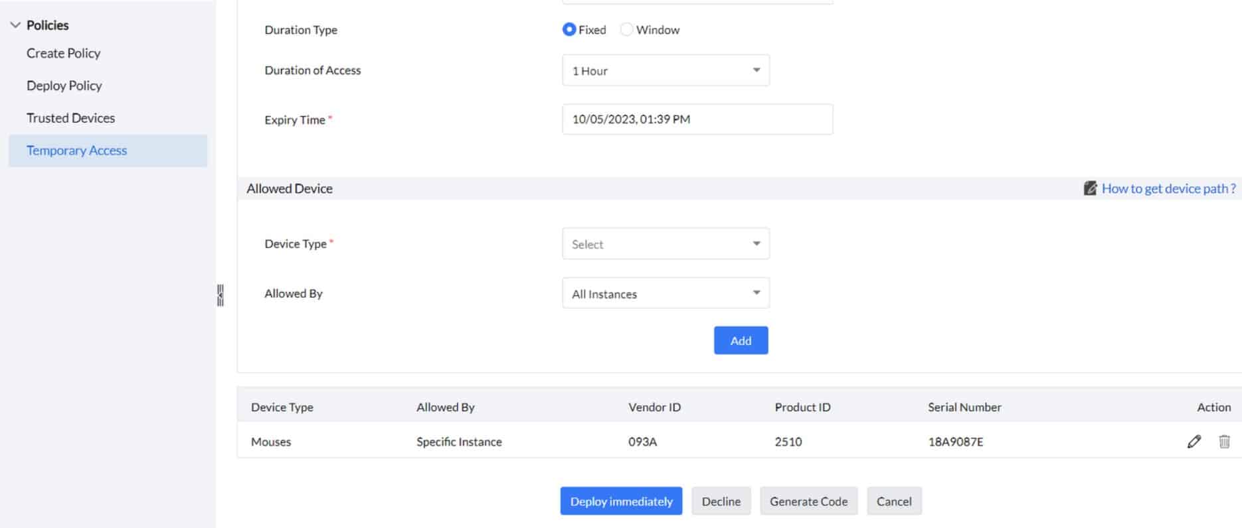The width and height of the screenshot is (1242, 528).
Task: Click Deploy immediately button
Action: (621, 501)
